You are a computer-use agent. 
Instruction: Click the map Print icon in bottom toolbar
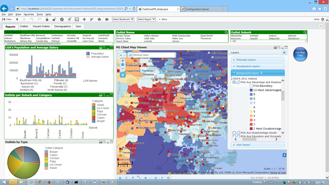120,178
